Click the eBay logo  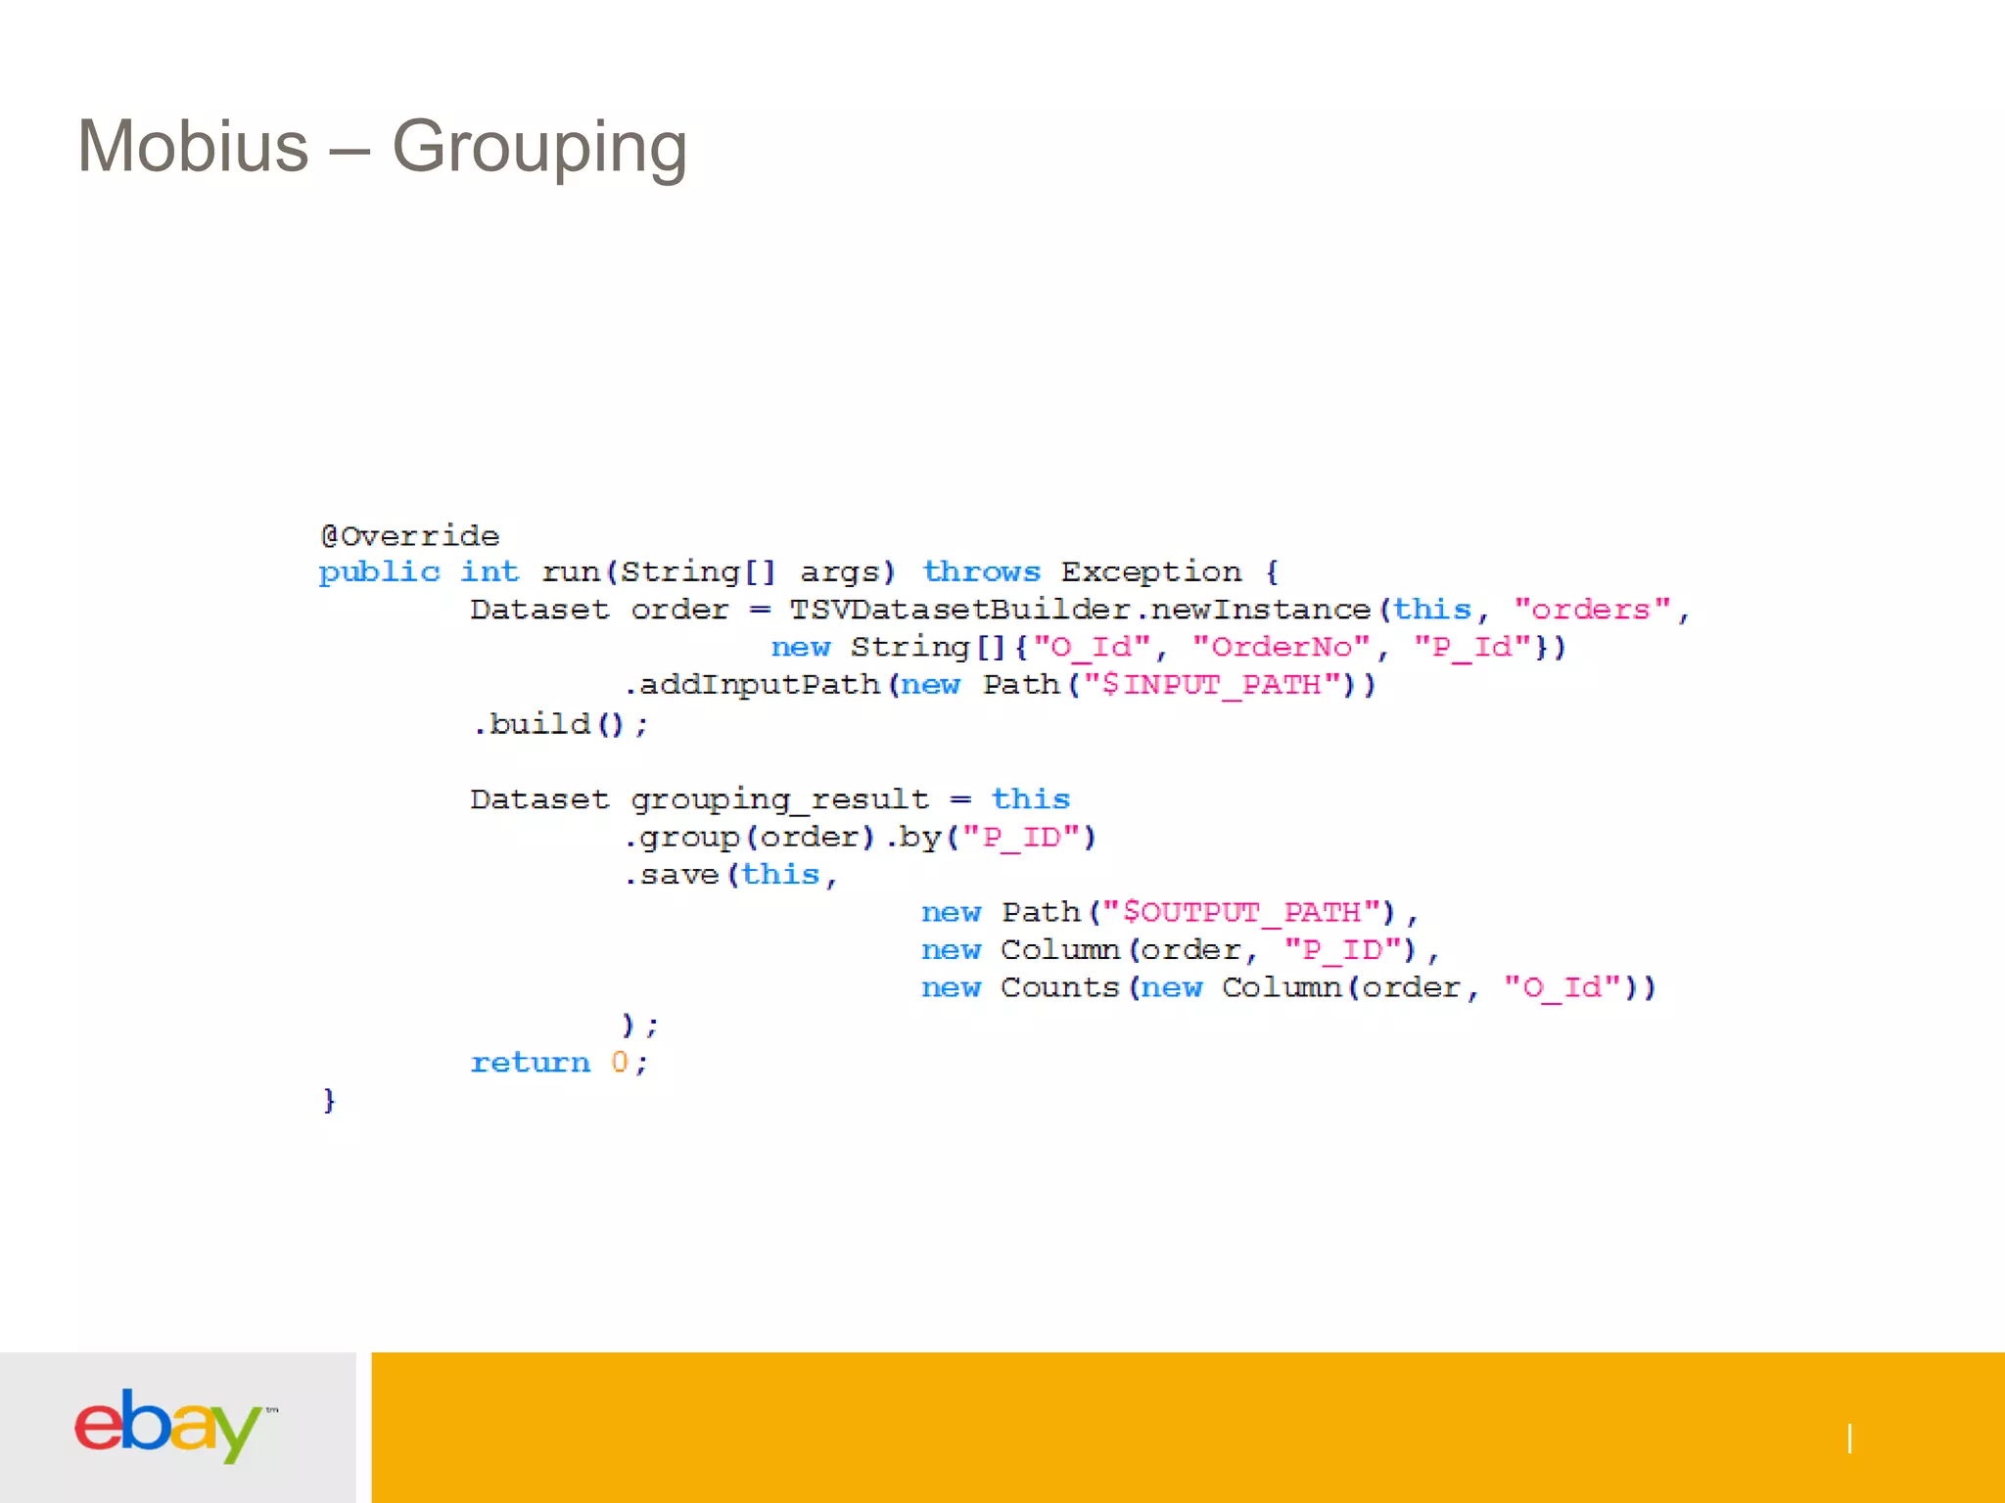coord(174,1425)
